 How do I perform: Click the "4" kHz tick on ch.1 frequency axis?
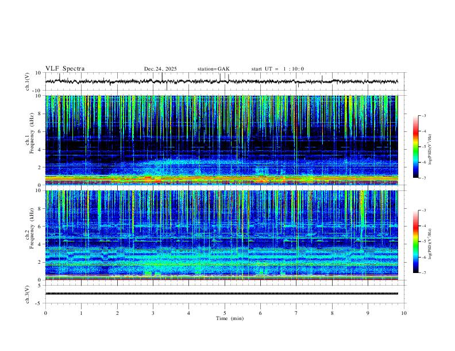pos(40,150)
